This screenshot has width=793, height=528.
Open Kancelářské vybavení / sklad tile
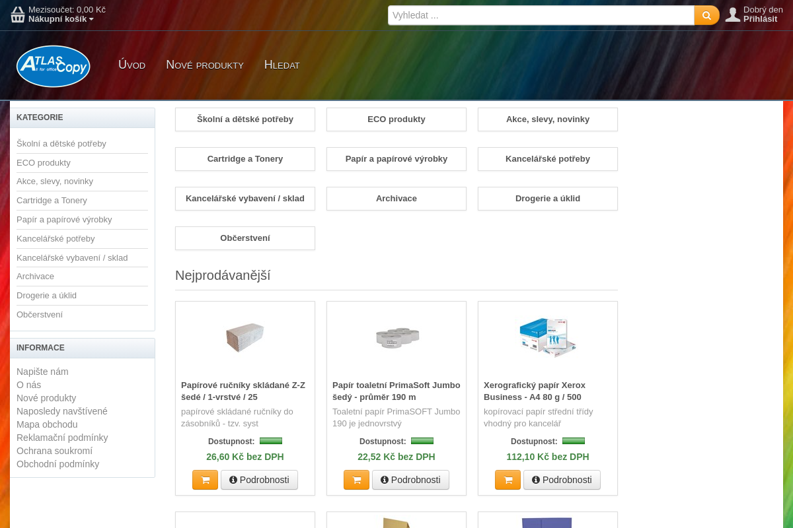point(245,199)
